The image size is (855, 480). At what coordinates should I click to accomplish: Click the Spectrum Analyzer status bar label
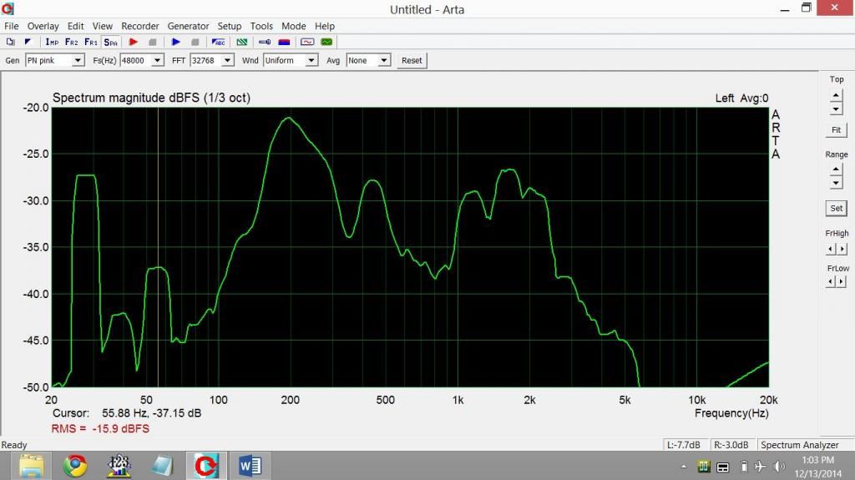(x=799, y=445)
